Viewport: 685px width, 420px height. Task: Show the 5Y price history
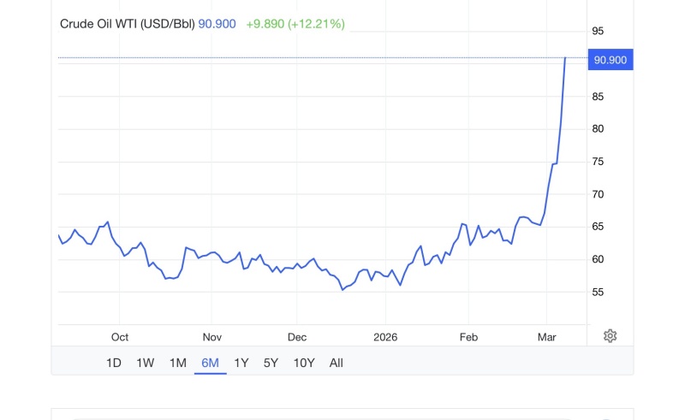click(x=271, y=363)
